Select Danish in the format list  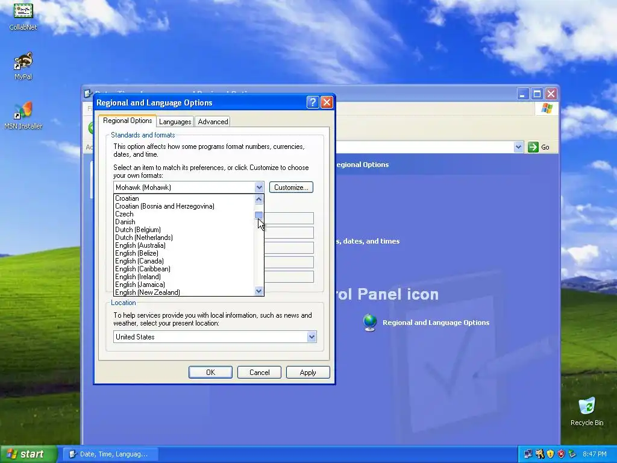pyautogui.click(x=184, y=222)
